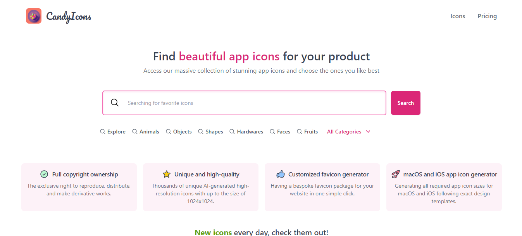Select the Objects category link
Screen dimensions: 522x236
click(179, 132)
